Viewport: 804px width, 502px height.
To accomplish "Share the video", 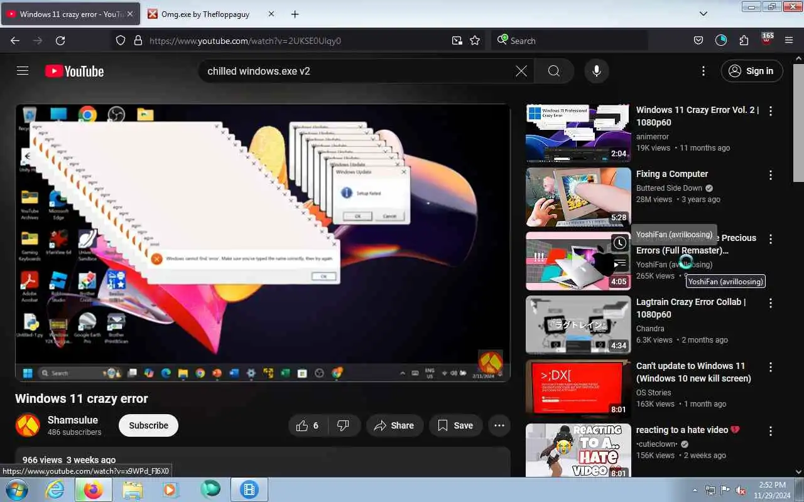I will point(394,425).
